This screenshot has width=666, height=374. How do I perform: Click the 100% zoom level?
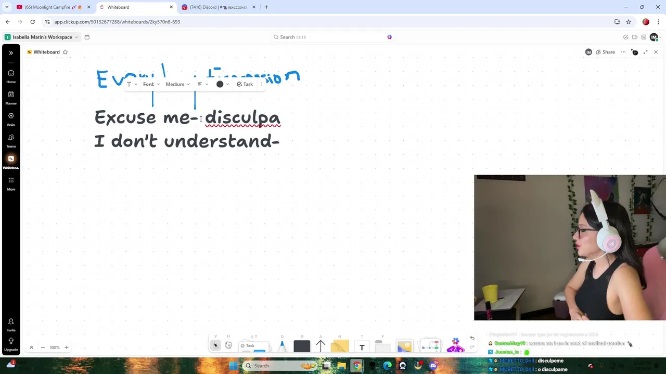point(55,348)
